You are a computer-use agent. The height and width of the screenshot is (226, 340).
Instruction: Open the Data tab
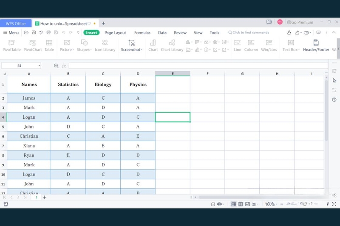[162, 33]
